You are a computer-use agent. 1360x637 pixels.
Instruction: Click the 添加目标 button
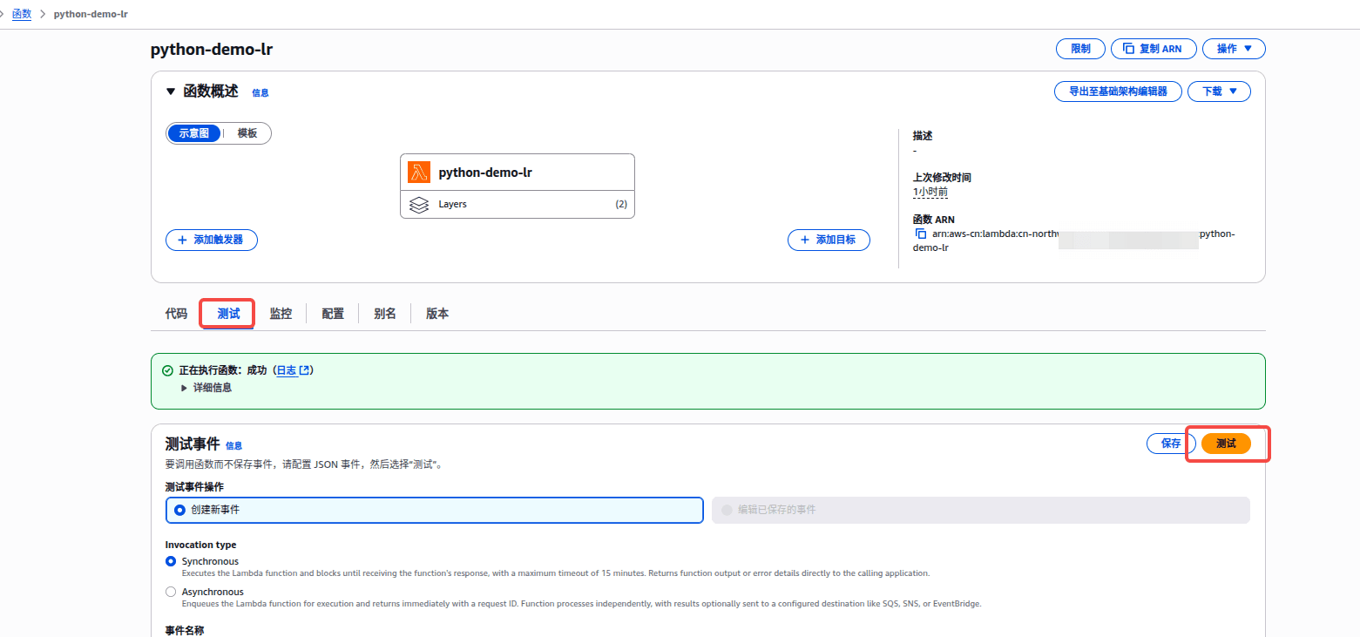pos(829,240)
